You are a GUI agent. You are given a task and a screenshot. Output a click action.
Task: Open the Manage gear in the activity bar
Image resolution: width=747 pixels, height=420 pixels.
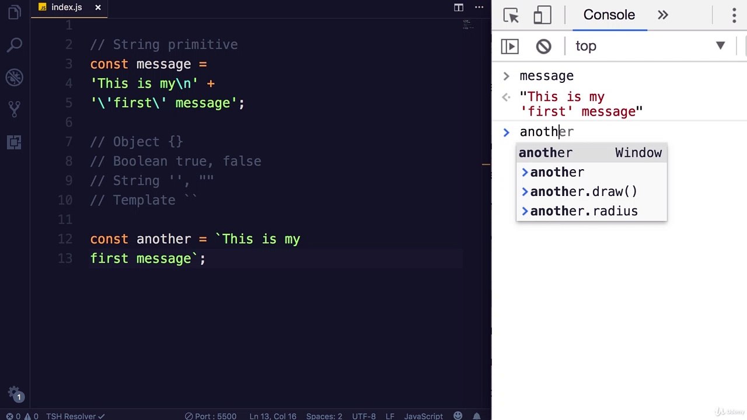tap(15, 393)
